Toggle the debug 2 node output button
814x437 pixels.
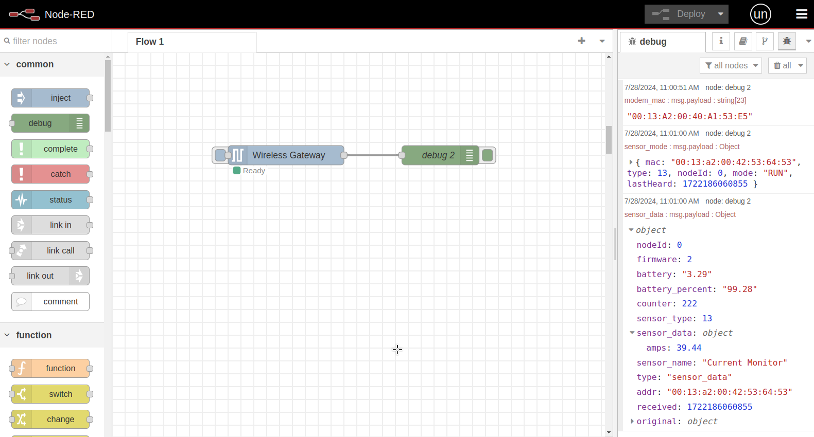click(x=488, y=155)
